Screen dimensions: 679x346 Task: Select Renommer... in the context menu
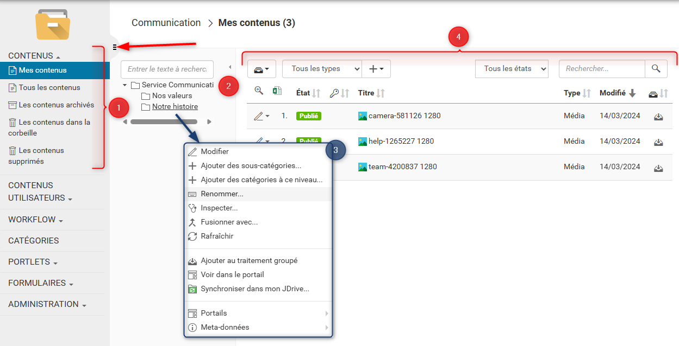click(222, 194)
